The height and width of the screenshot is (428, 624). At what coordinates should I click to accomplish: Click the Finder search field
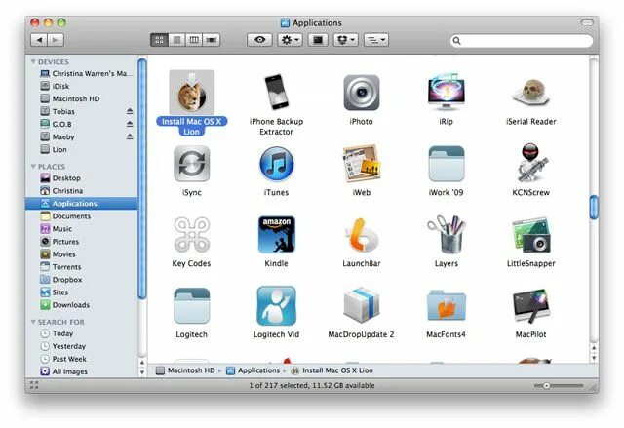coord(522,41)
